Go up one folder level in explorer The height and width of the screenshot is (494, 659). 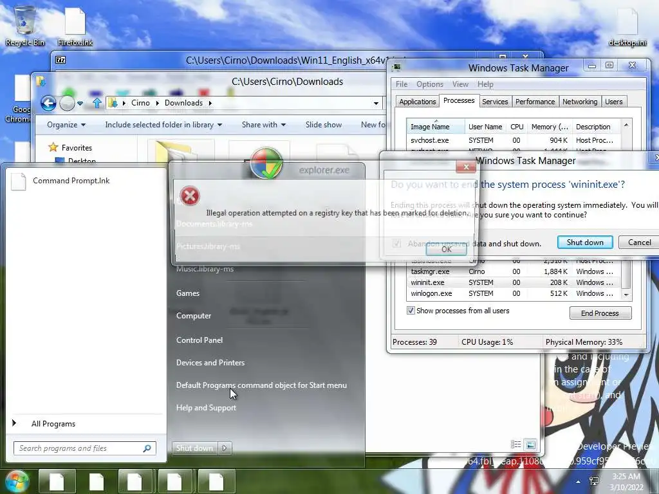click(x=97, y=103)
